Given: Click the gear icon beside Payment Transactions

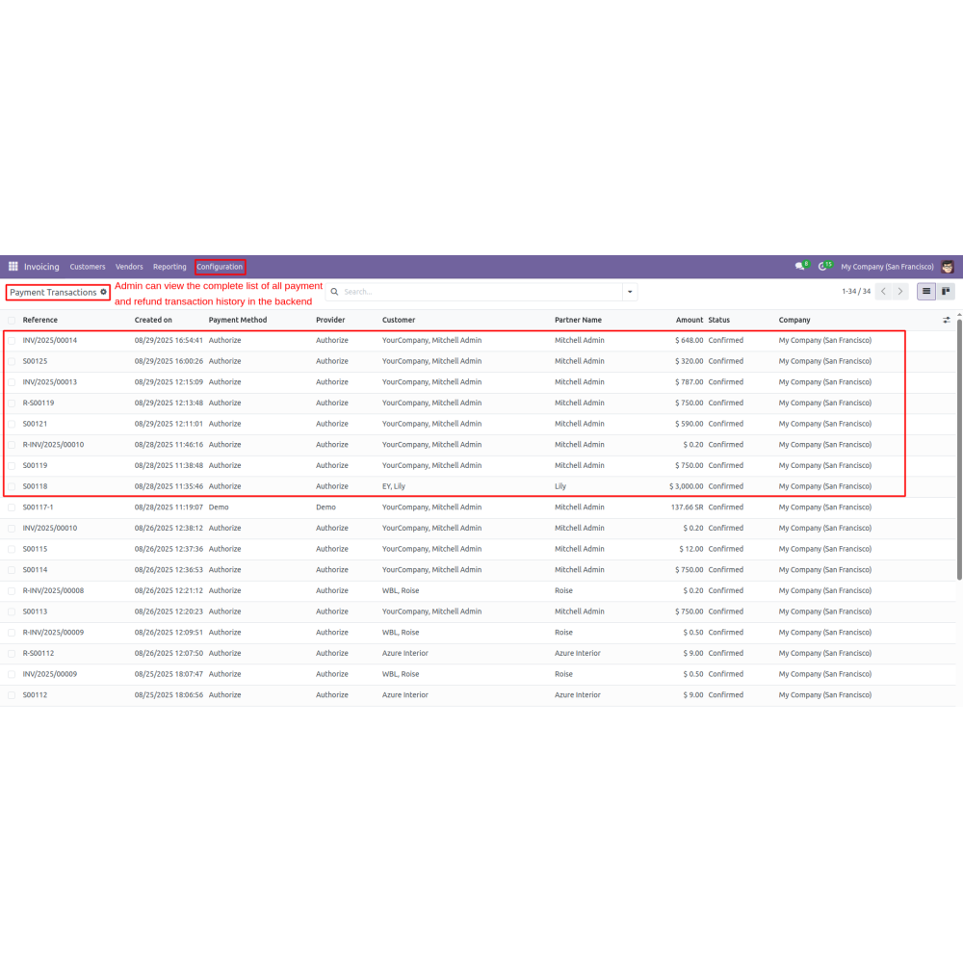Looking at the screenshot, I should [x=104, y=292].
